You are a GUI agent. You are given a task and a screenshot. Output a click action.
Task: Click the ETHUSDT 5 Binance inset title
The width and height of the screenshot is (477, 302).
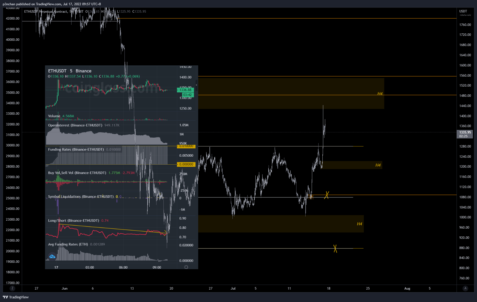[x=70, y=71]
